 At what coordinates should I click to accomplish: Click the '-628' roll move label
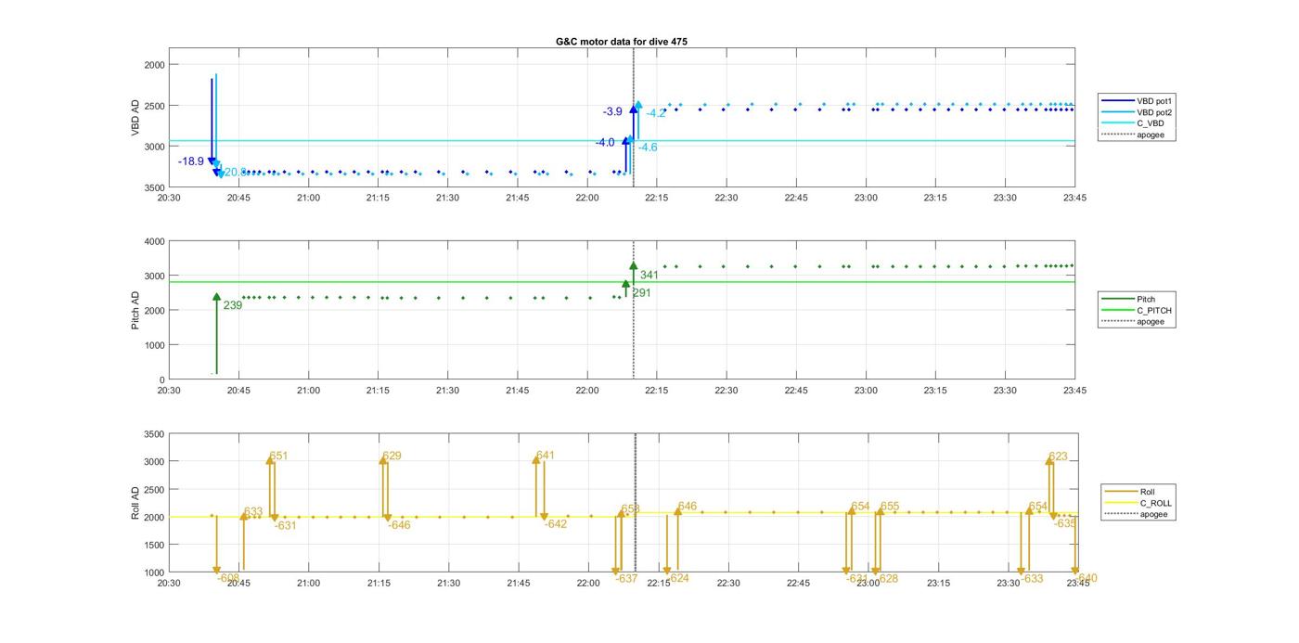pyautogui.click(x=887, y=578)
